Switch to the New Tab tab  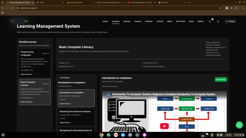point(172,2)
